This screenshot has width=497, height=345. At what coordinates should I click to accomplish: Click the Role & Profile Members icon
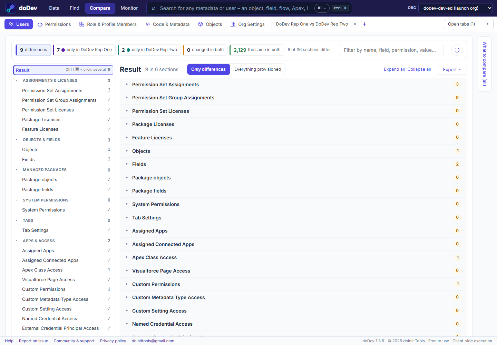coord(82,24)
